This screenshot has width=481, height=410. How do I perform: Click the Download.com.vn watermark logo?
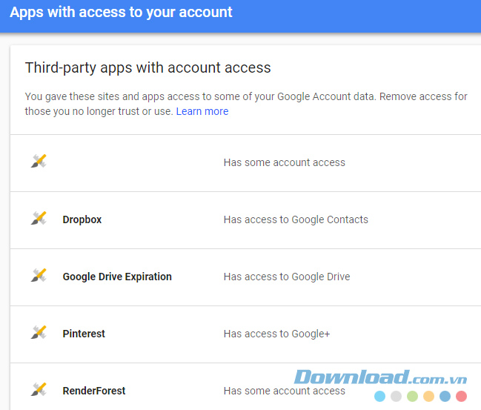tap(379, 377)
